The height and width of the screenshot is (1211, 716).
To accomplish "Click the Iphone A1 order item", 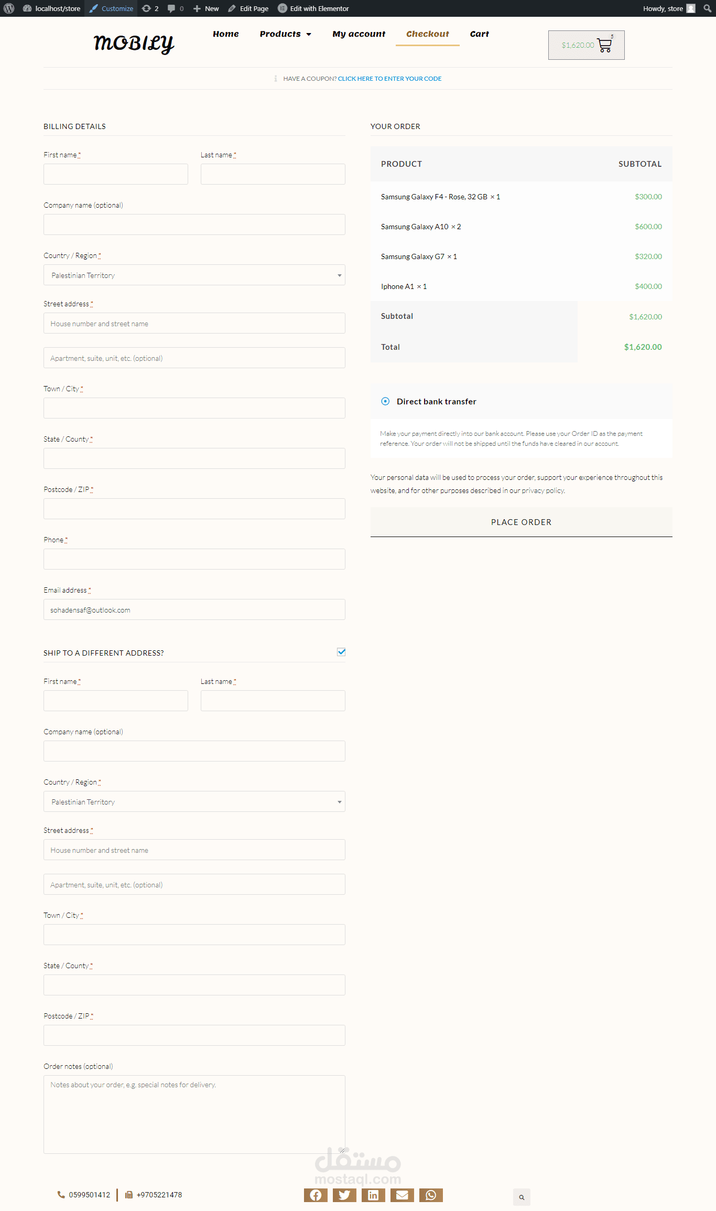I will [x=404, y=286].
